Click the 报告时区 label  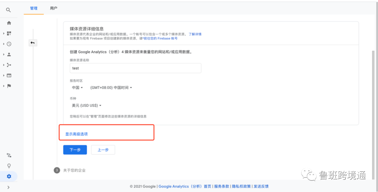(76, 81)
